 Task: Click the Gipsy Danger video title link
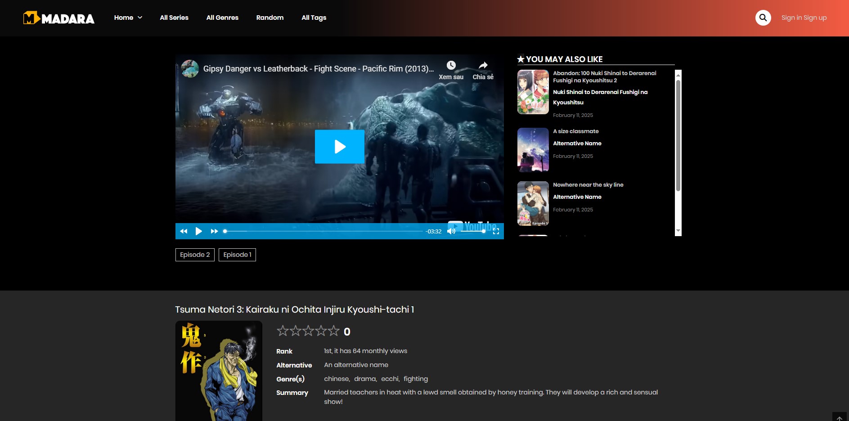click(318, 69)
